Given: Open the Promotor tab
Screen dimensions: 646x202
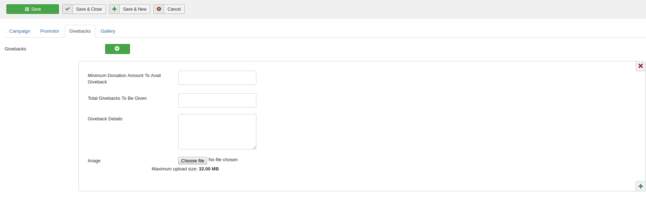Looking at the screenshot, I should tap(50, 31).
